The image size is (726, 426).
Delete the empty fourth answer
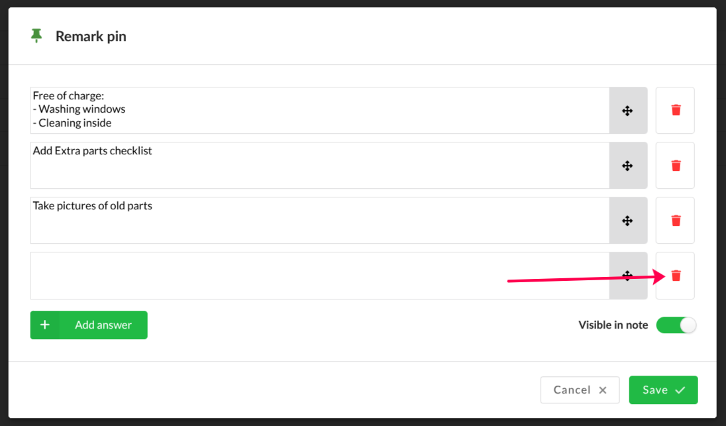675,275
